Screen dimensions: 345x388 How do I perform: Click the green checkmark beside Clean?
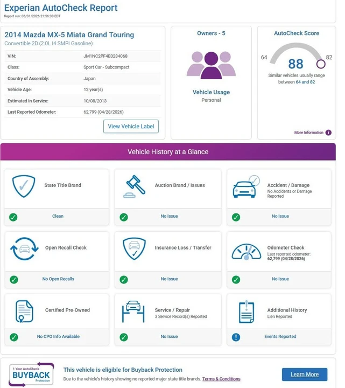pos(13,217)
